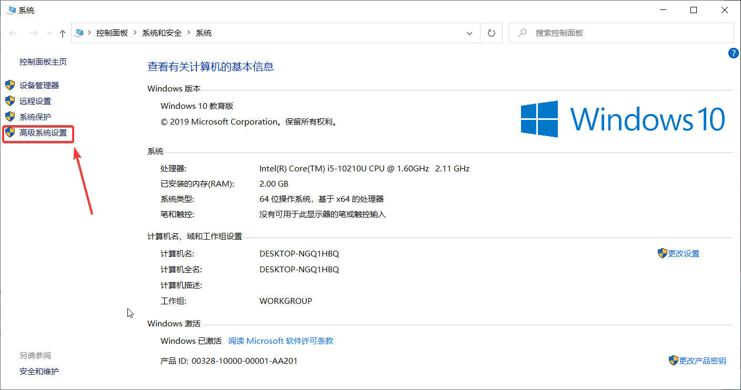Open 设备管理器 from the sidebar

[39, 85]
